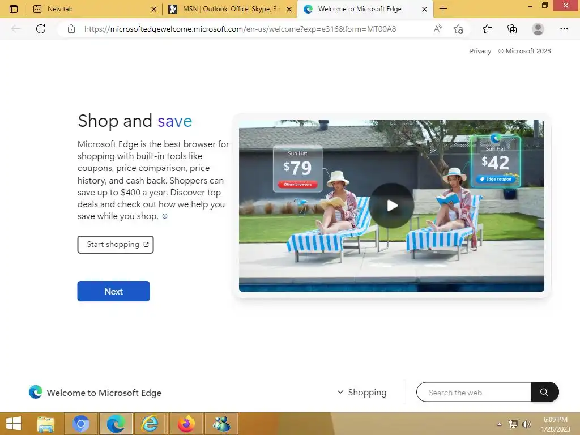This screenshot has width=580, height=435.
Task: Open the taskbar clock and date
Action: coord(555,424)
